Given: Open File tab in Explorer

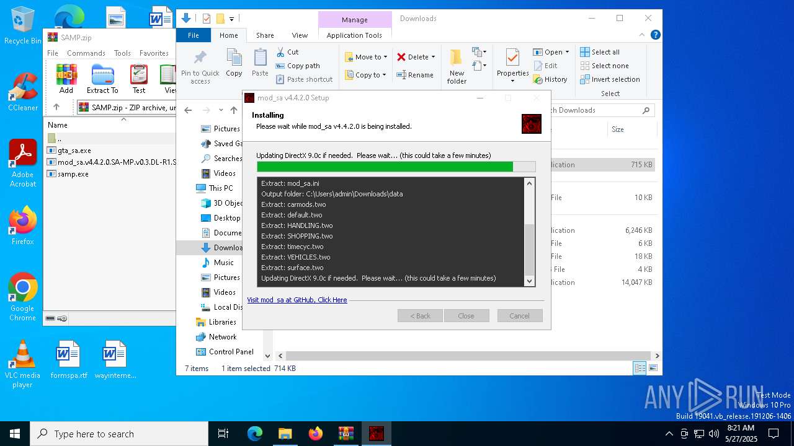Looking at the screenshot, I should point(194,35).
